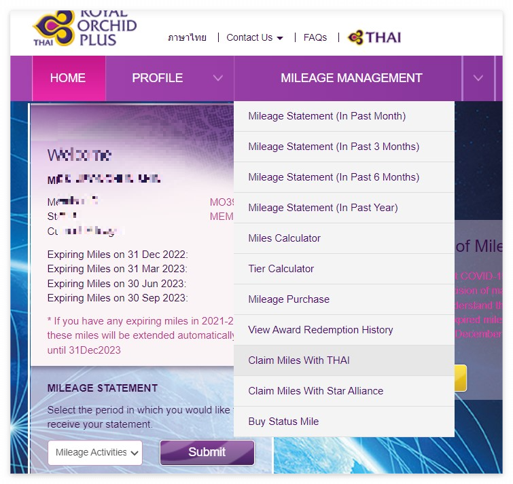Open the THAI airline logo link
The image size is (513, 484).
[374, 37]
